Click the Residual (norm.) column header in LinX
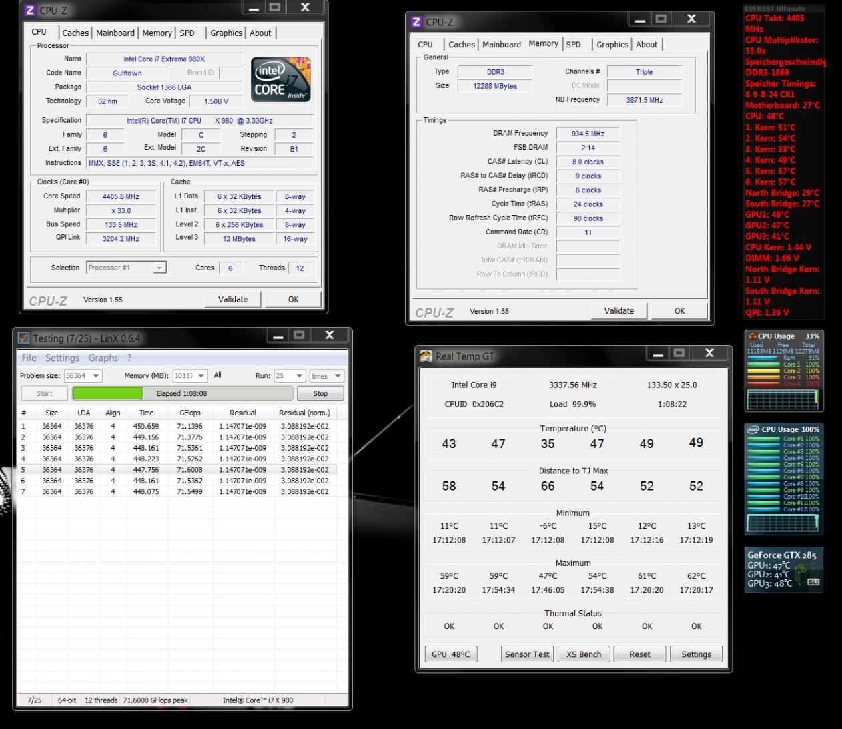 [304, 413]
